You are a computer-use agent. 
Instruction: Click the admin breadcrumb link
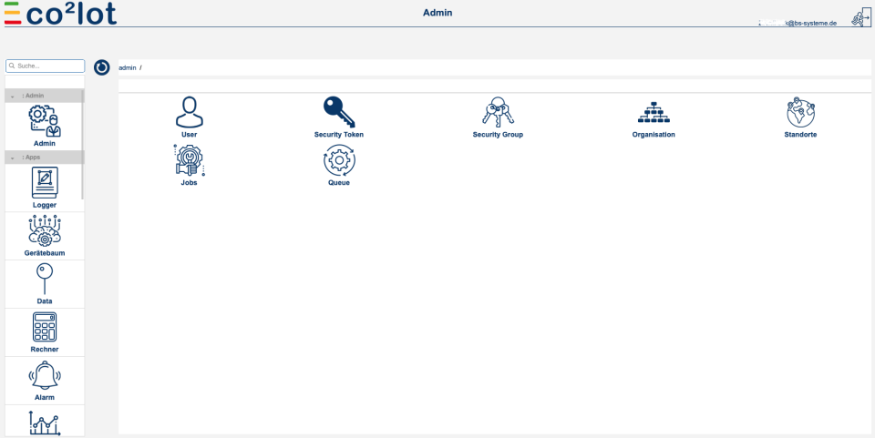(x=128, y=67)
